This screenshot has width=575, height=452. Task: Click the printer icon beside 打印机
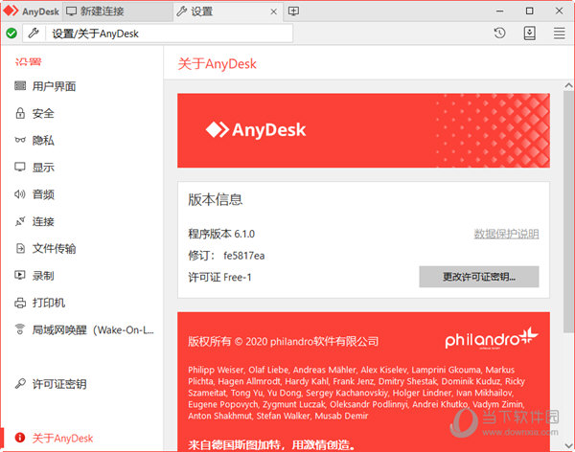[x=20, y=303]
